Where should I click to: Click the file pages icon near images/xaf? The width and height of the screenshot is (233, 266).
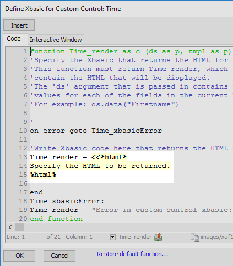click(x=194, y=237)
